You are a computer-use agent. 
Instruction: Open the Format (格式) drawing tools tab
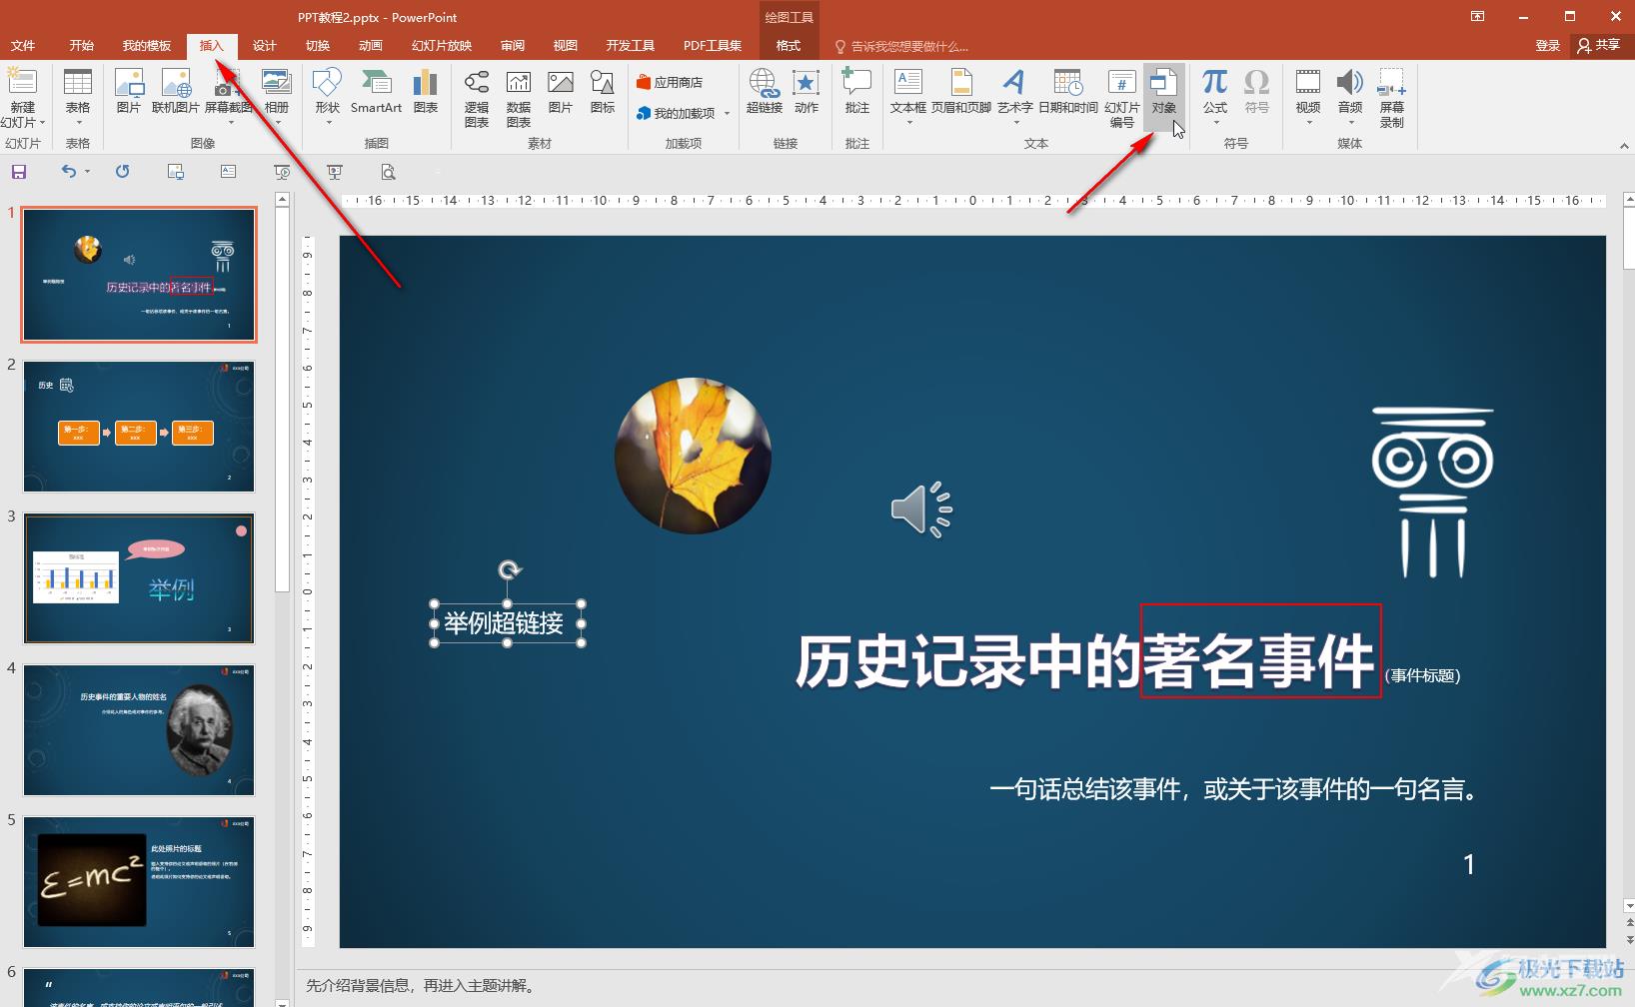point(789,46)
